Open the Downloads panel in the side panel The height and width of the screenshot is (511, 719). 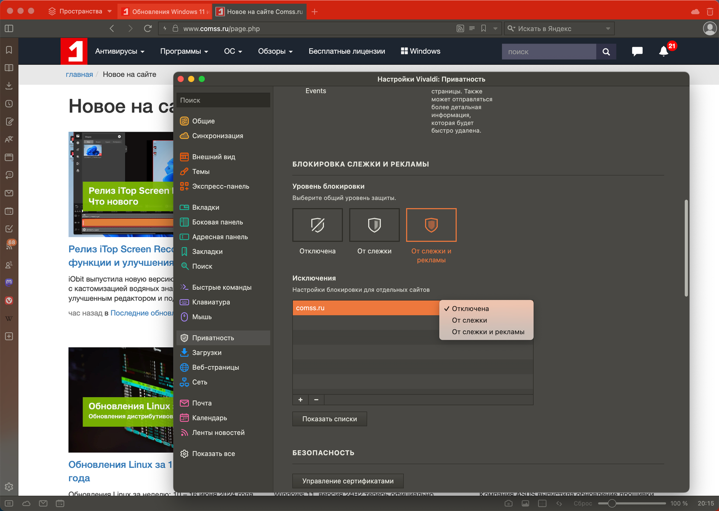pyautogui.click(x=9, y=86)
